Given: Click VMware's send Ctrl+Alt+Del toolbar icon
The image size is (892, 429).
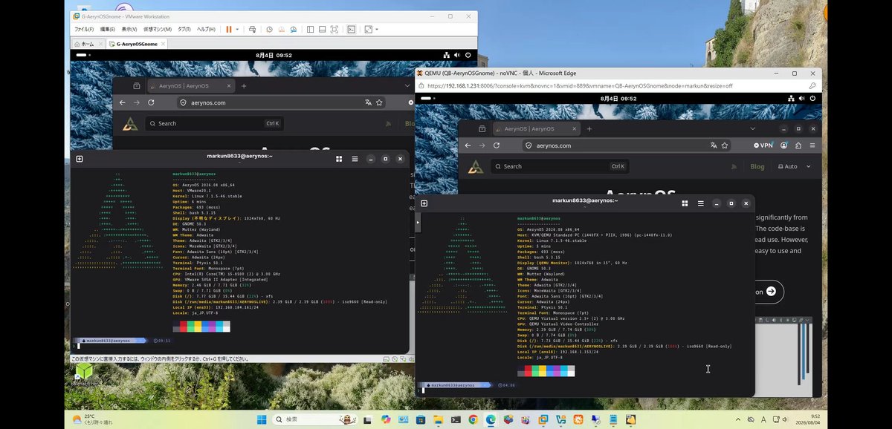Looking at the screenshot, I should pos(252,29).
